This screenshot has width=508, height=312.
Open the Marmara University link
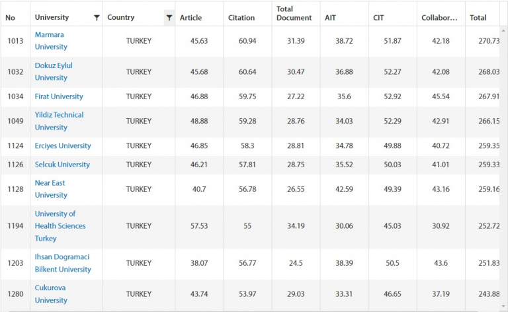[x=51, y=40]
